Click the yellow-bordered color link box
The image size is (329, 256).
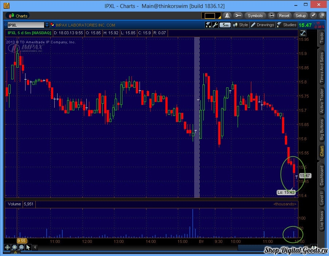[211, 16]
